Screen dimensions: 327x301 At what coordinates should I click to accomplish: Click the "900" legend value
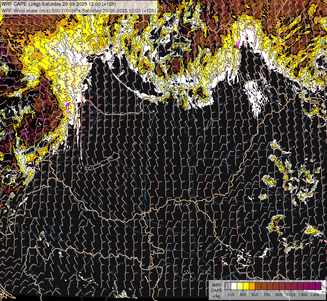pos(279,295)
